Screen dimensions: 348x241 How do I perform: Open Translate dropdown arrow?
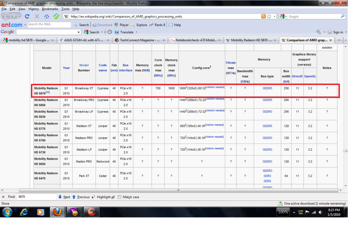pyautogui.click(x=136, y=32)
